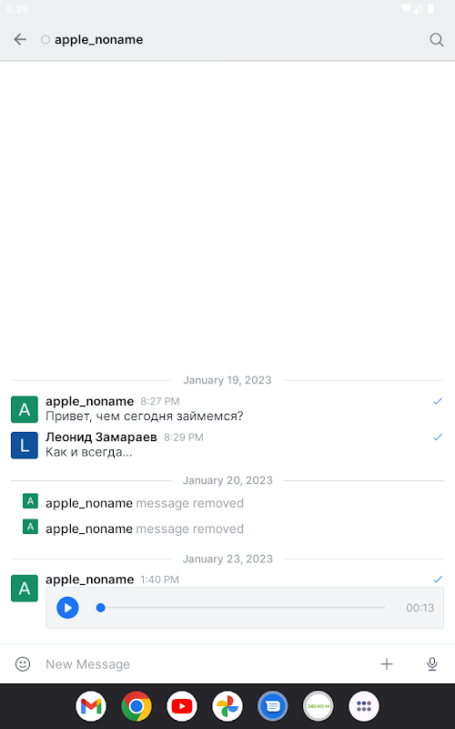
Task: Select the "Как и всегда..." message
Action: [88, 452]
